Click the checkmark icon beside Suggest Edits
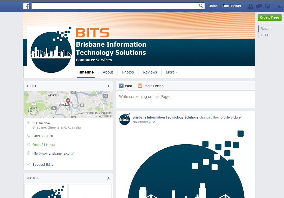The height and width of the screenshot is (198, 284). pos(29,164)
